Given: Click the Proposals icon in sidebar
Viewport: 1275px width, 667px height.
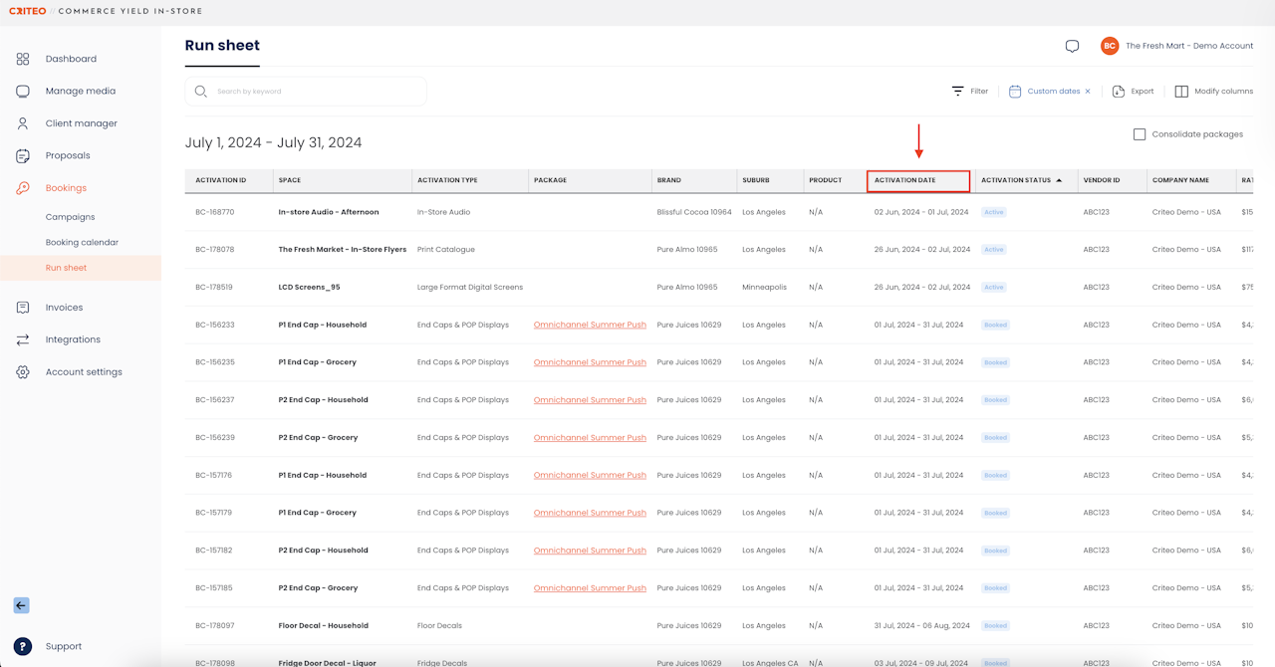Looking at the screenshot, I should coord(23,155).
